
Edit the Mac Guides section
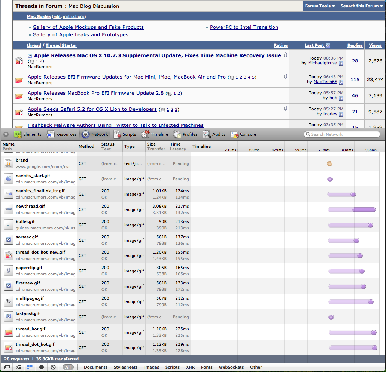pos(57,16)
